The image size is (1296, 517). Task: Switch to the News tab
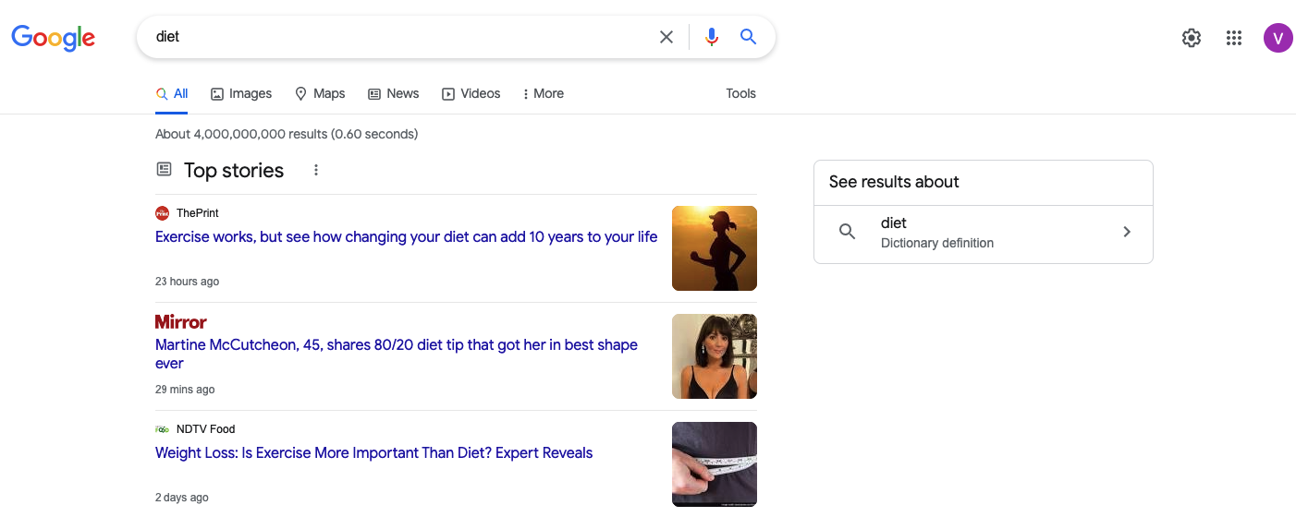pos(394,93)
